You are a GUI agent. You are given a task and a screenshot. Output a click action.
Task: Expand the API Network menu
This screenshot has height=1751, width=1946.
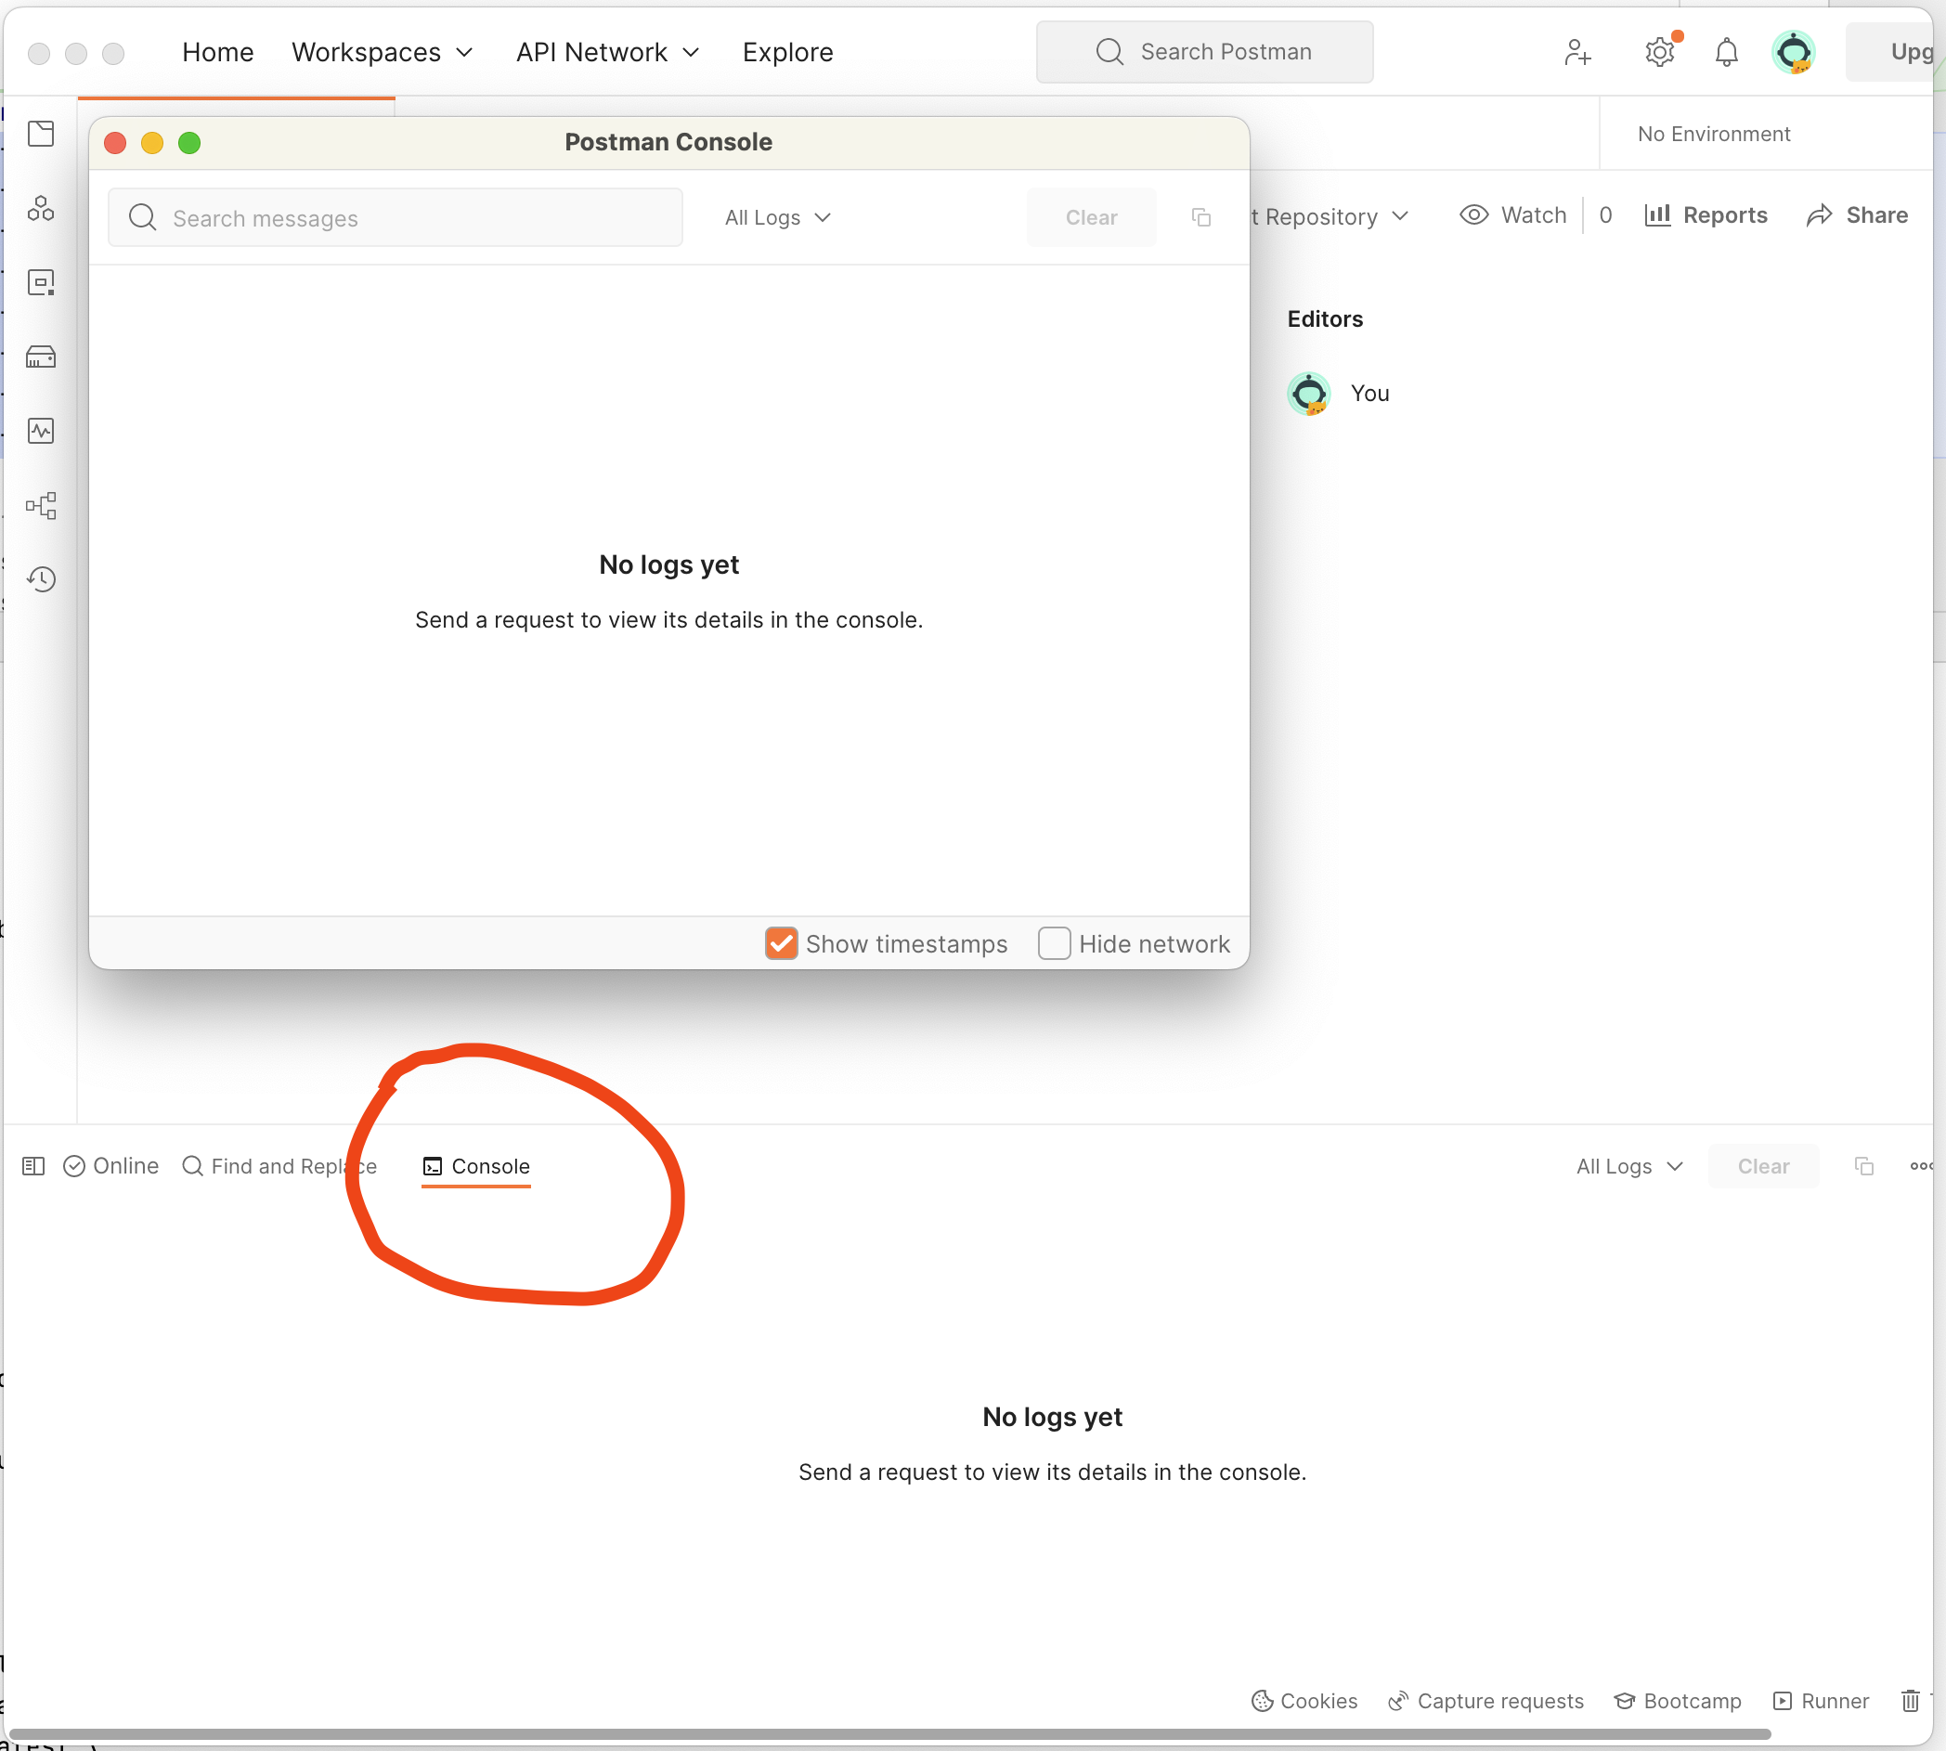606,52
